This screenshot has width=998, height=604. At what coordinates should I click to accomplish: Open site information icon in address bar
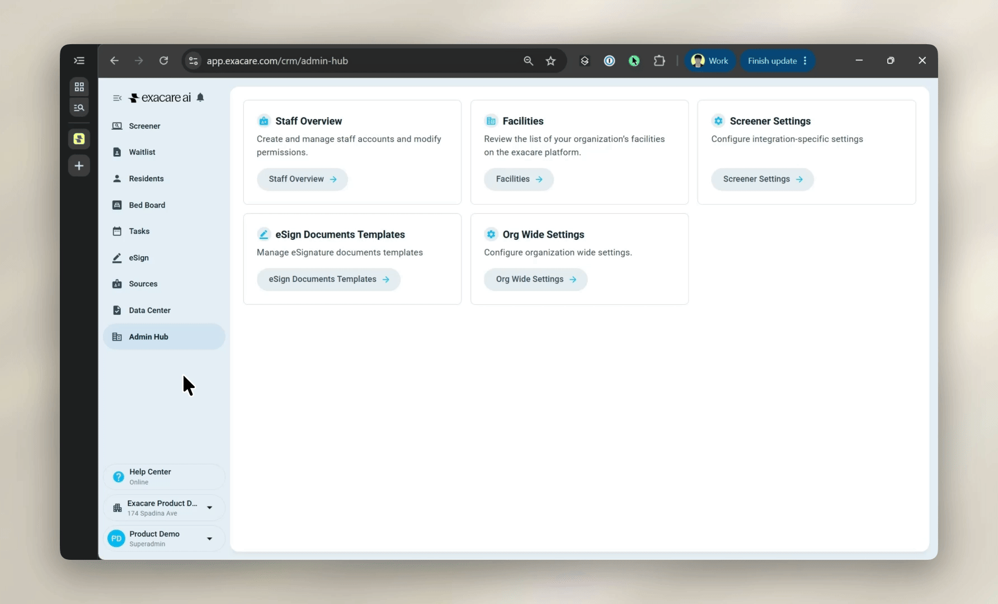click(x=193, y=60)
